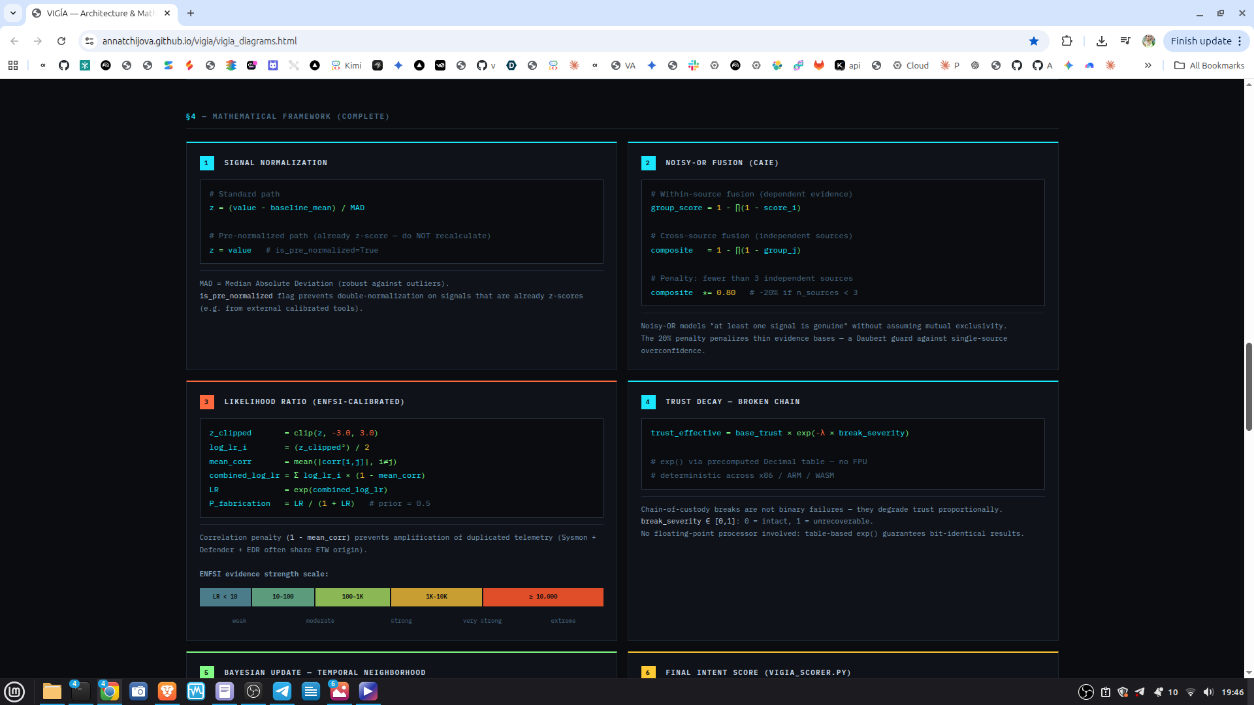Click 'TRUST DECAY — BROKEN CHAIN' heading
Viewport: 1254px width, 705px height.
pos(733,401)
